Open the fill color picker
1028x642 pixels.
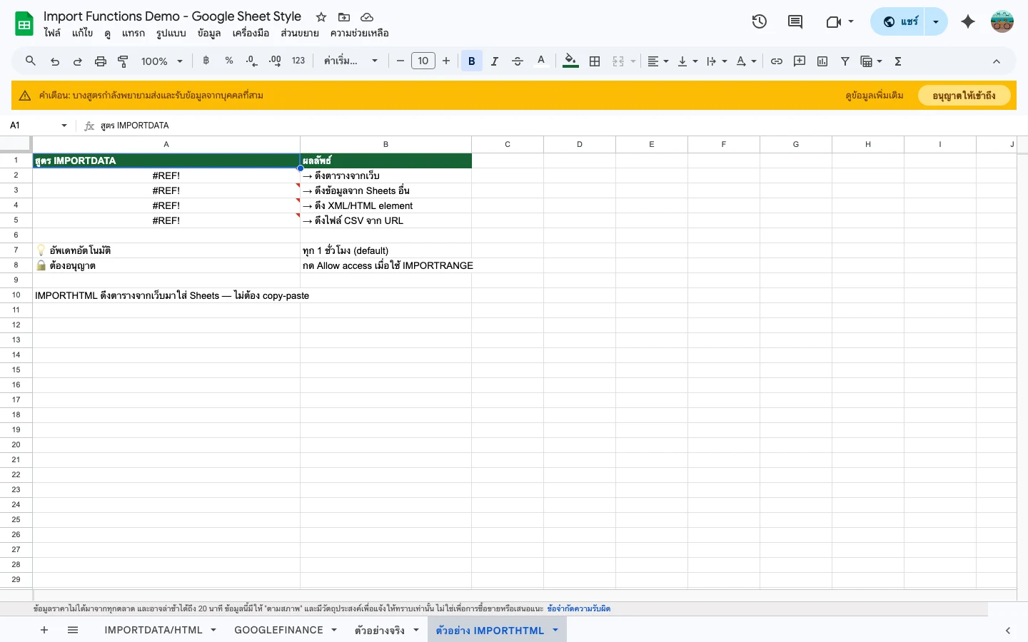coord(570,61)
